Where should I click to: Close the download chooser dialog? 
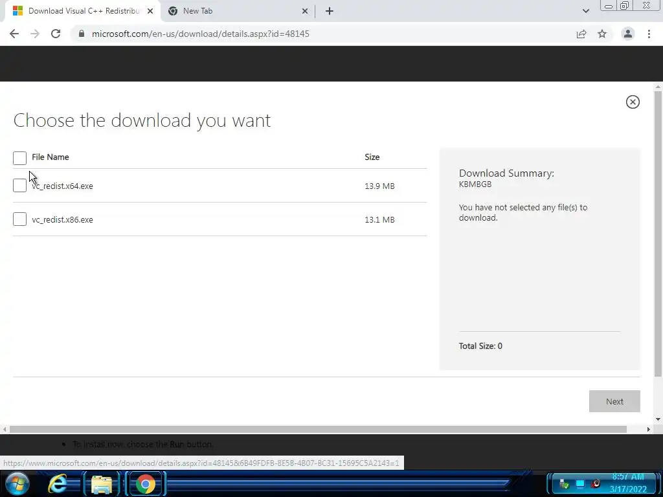(x=633, y=102)
